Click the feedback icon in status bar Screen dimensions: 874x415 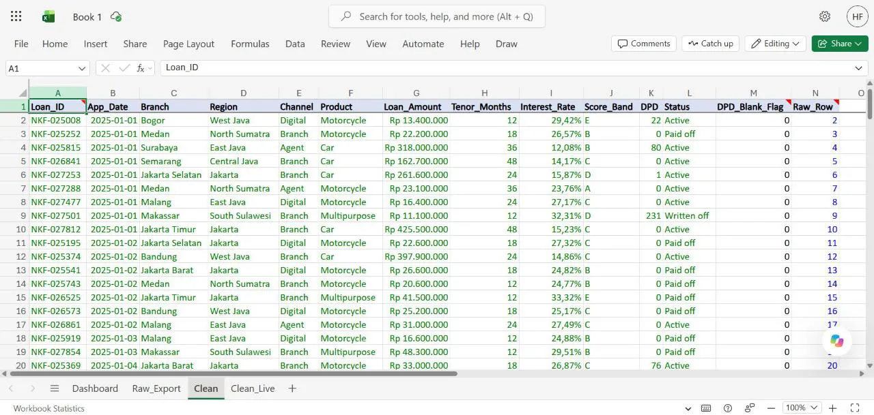click(x=750, y=408)
